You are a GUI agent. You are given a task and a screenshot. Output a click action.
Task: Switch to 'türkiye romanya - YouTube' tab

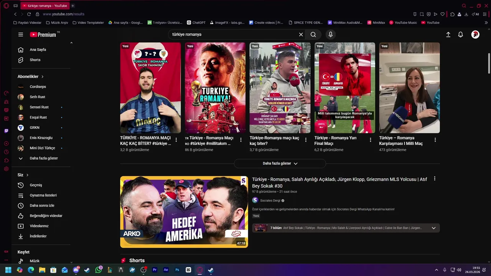pos(44,6)
